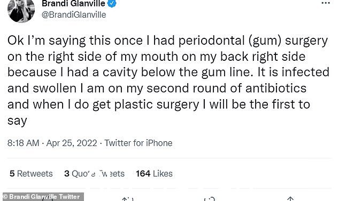339x201 pixels.
Task: Click the 8:18 AM timestamp
Action: (24, 143)
